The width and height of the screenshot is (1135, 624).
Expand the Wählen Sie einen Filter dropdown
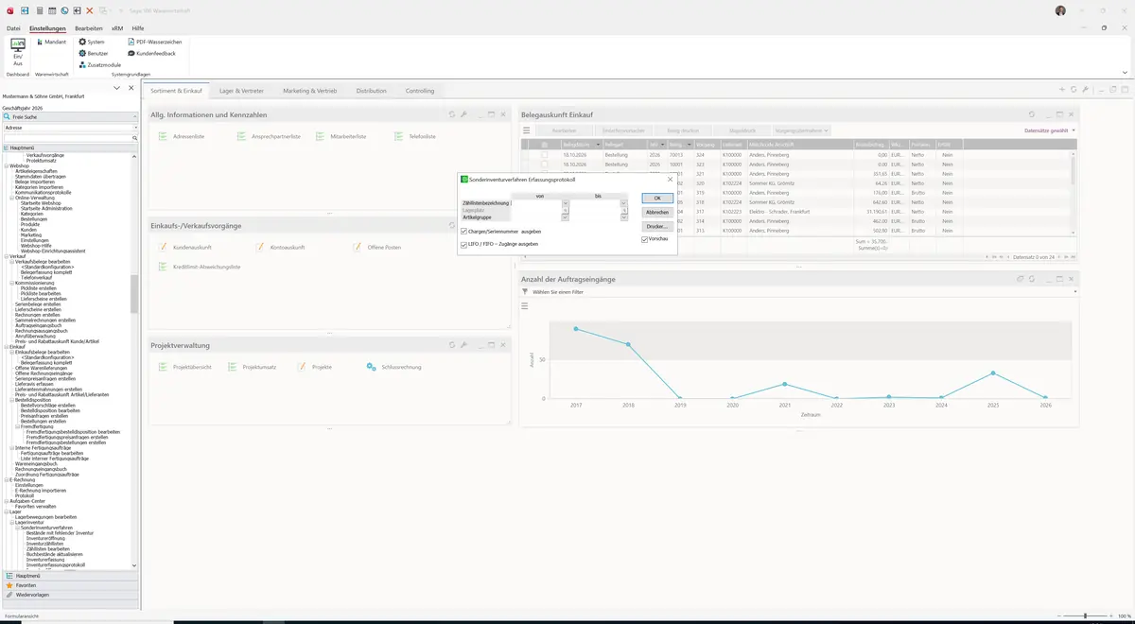tap(1074, 292)
